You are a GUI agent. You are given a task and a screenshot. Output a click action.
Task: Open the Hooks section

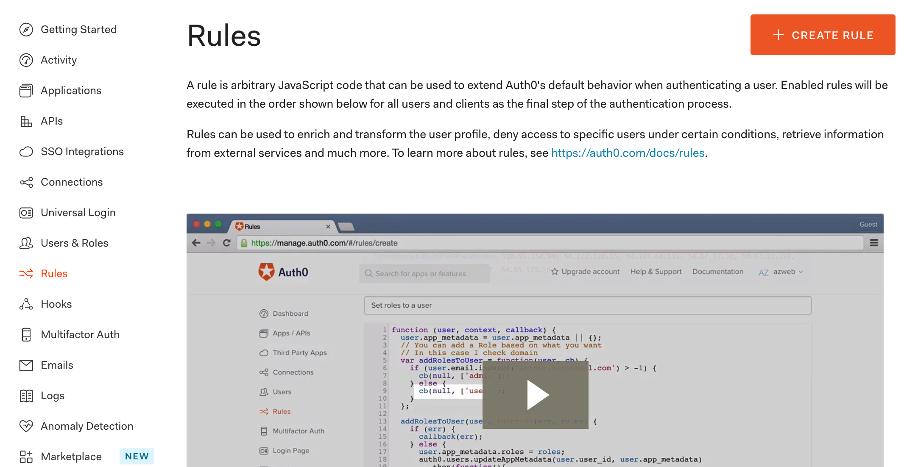point(56,304)
